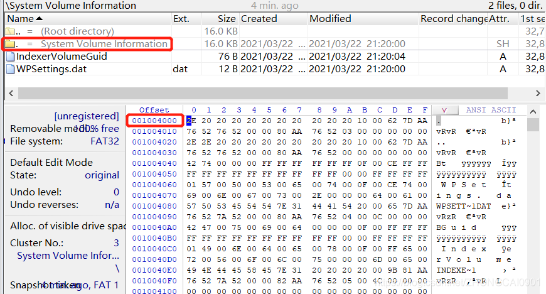Open the text column dropdown arrow
This screenshot has height=294, width=546.
(444, 110)
